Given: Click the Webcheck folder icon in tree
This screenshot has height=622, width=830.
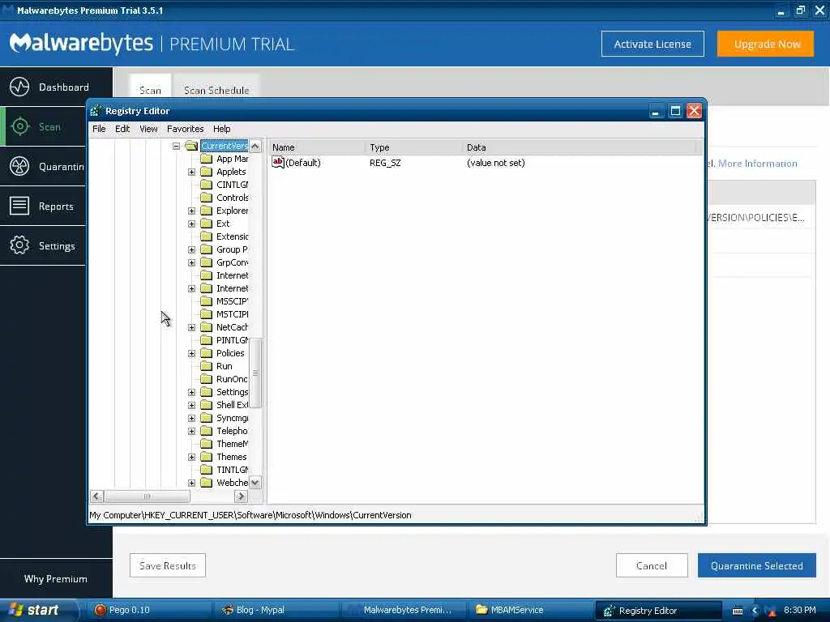Looking at the screenshot, I should click(x=207, y=483).
